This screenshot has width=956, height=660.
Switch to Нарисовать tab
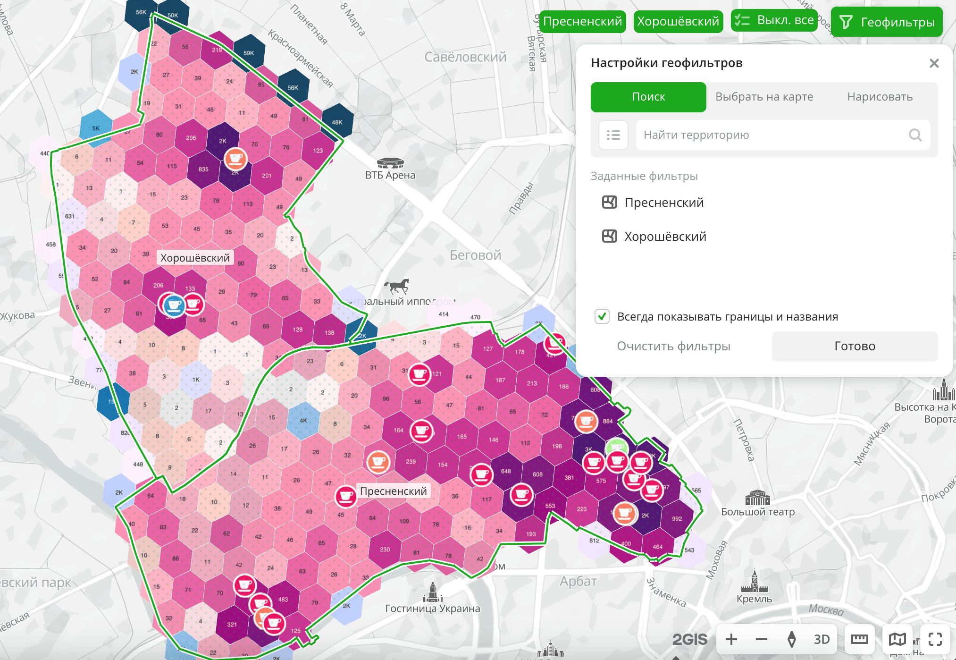(x=880, y=97)
